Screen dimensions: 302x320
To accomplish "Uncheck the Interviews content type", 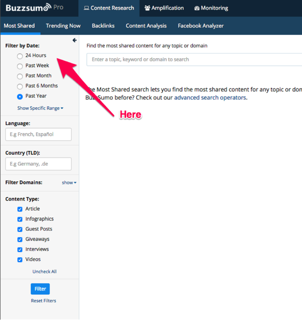I will click(20, 249).
